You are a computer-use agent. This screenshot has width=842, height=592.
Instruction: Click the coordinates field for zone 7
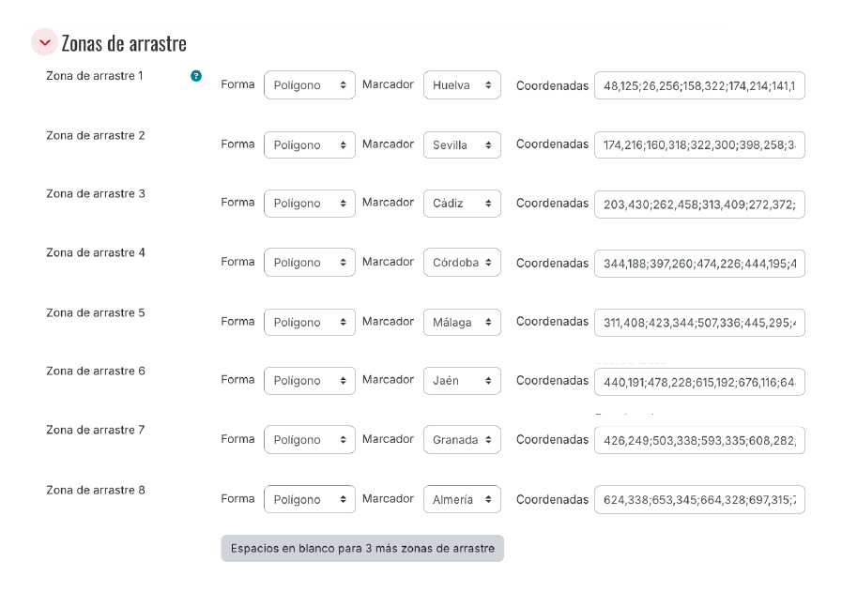698,440
